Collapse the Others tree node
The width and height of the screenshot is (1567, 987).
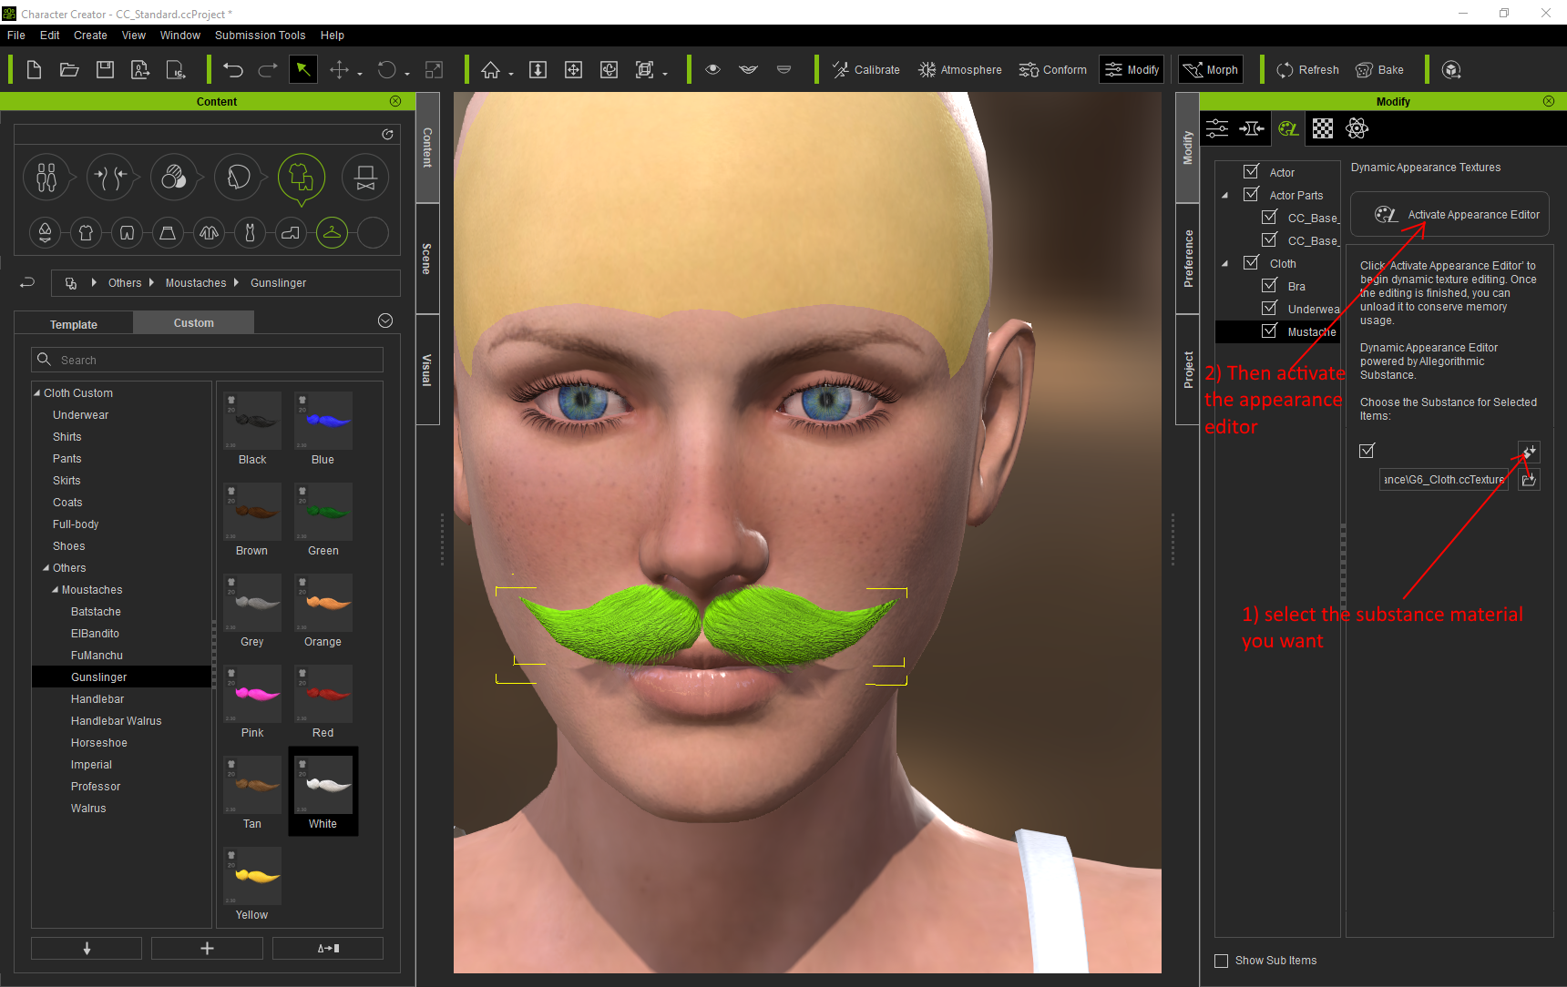click(x=46, y=568)
